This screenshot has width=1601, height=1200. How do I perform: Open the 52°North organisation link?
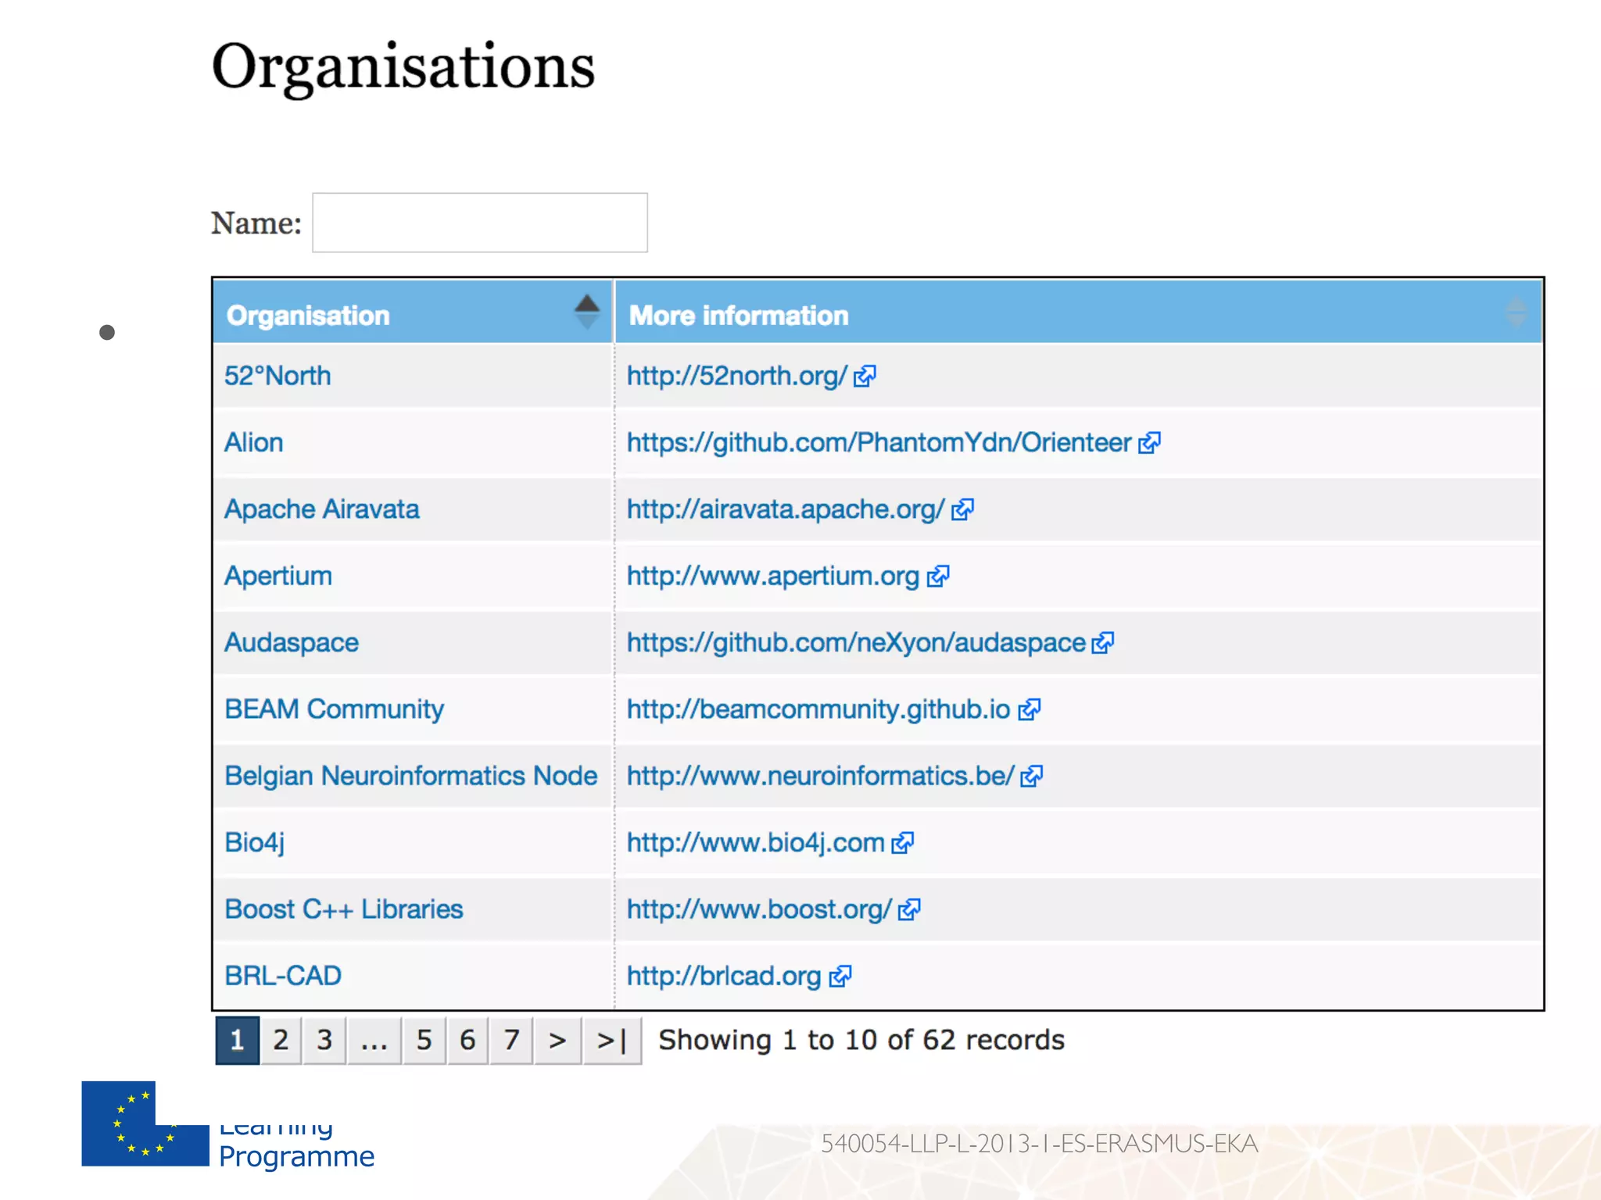[x=278, y=376]
